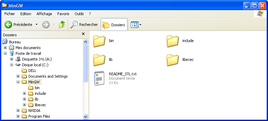
Task: Select the large include folder icon
Action: click(173, 41)
